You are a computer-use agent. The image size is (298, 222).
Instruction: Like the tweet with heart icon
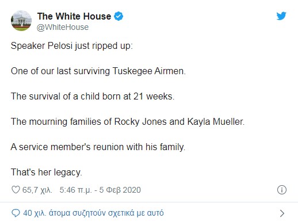(16, 190)
